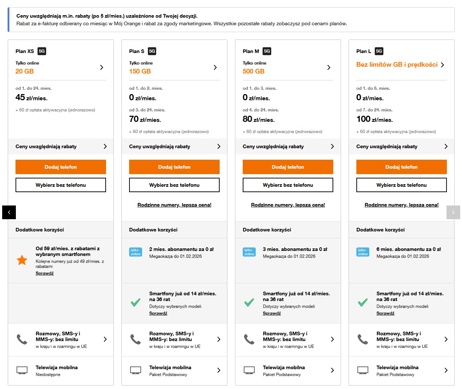Expand 'Ceny uwzględniają rabaty' in Plan S
Screen dimensions: 462x389
click(219, 146)
